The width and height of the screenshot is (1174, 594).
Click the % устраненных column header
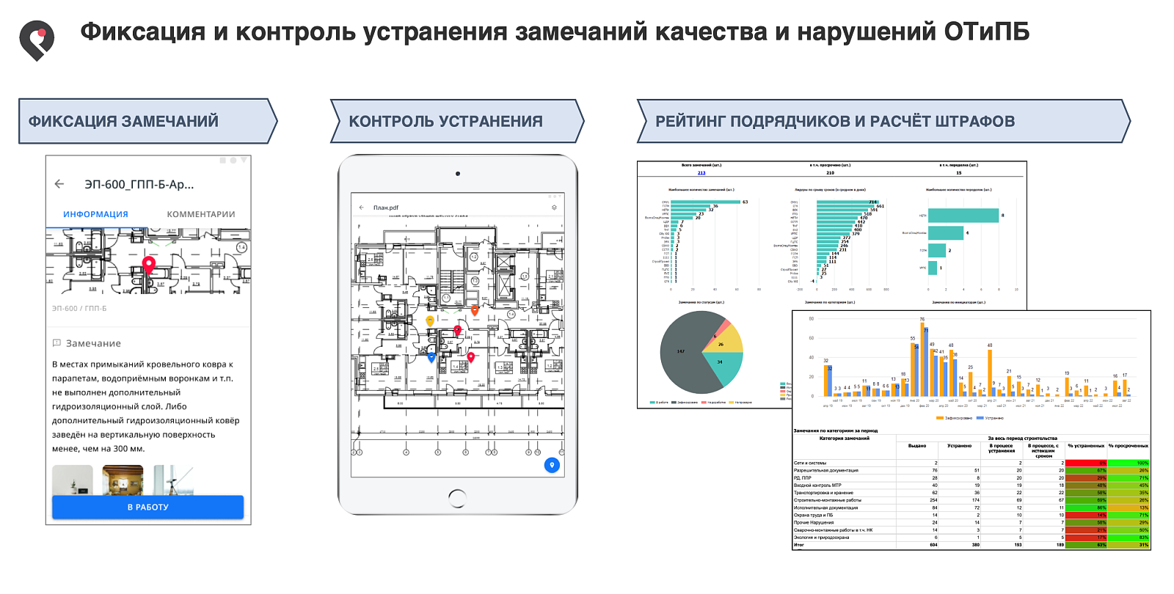(x=1086, y=446)
